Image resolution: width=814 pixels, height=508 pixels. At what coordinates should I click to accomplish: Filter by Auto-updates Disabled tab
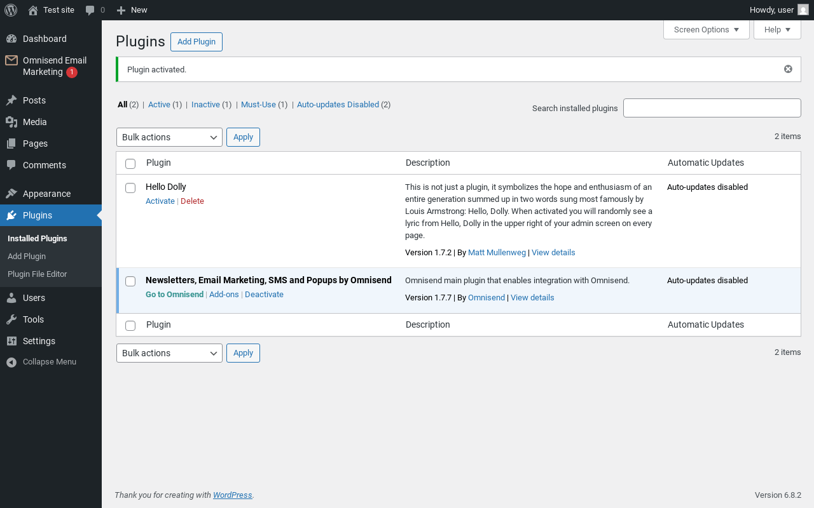(338, 105)
